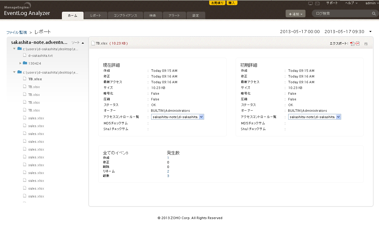Open access control list dropdown in 初期詳細

(338, 117)
